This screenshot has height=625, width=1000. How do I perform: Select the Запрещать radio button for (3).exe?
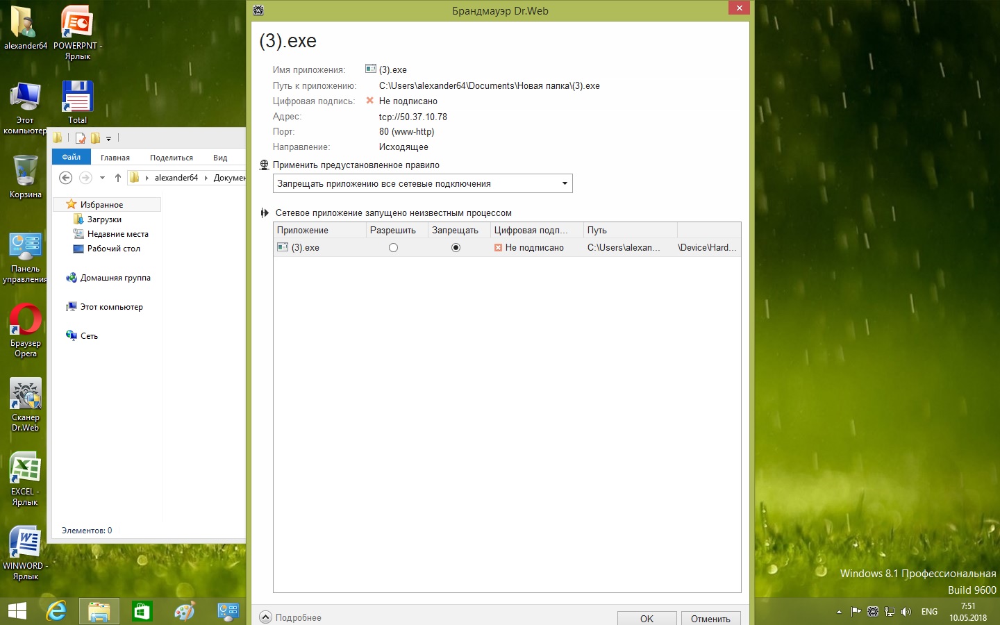click(456, 248)
